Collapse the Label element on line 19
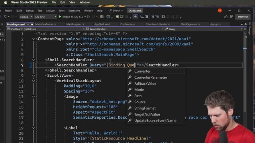The image size is (255, 143). point(33,128)
